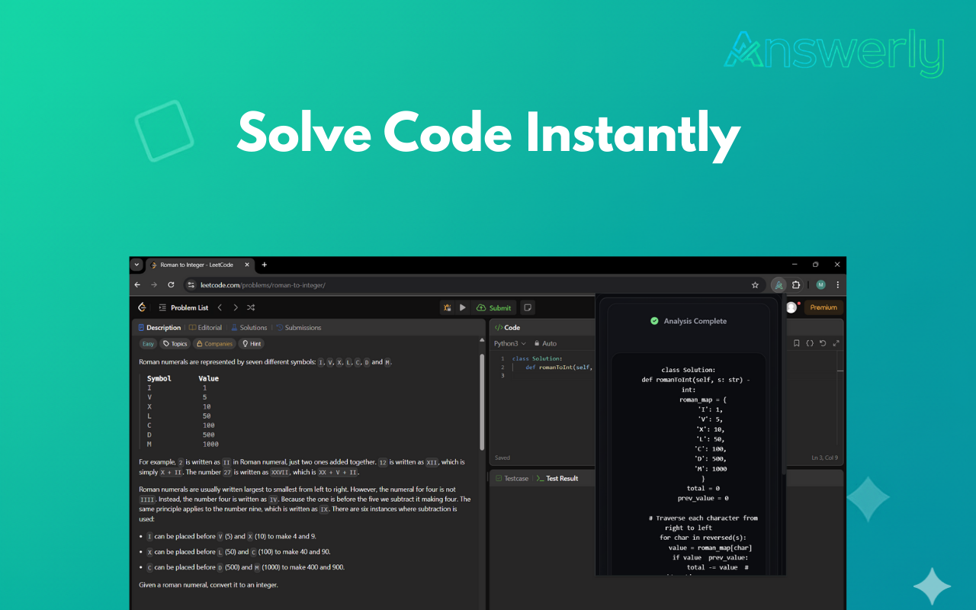Switch to the Solutions tab

[x=249, y=327]
